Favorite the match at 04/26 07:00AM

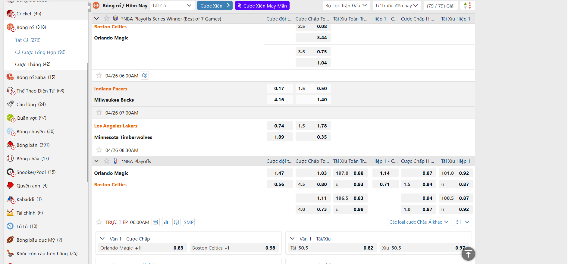tap(99, 113)
